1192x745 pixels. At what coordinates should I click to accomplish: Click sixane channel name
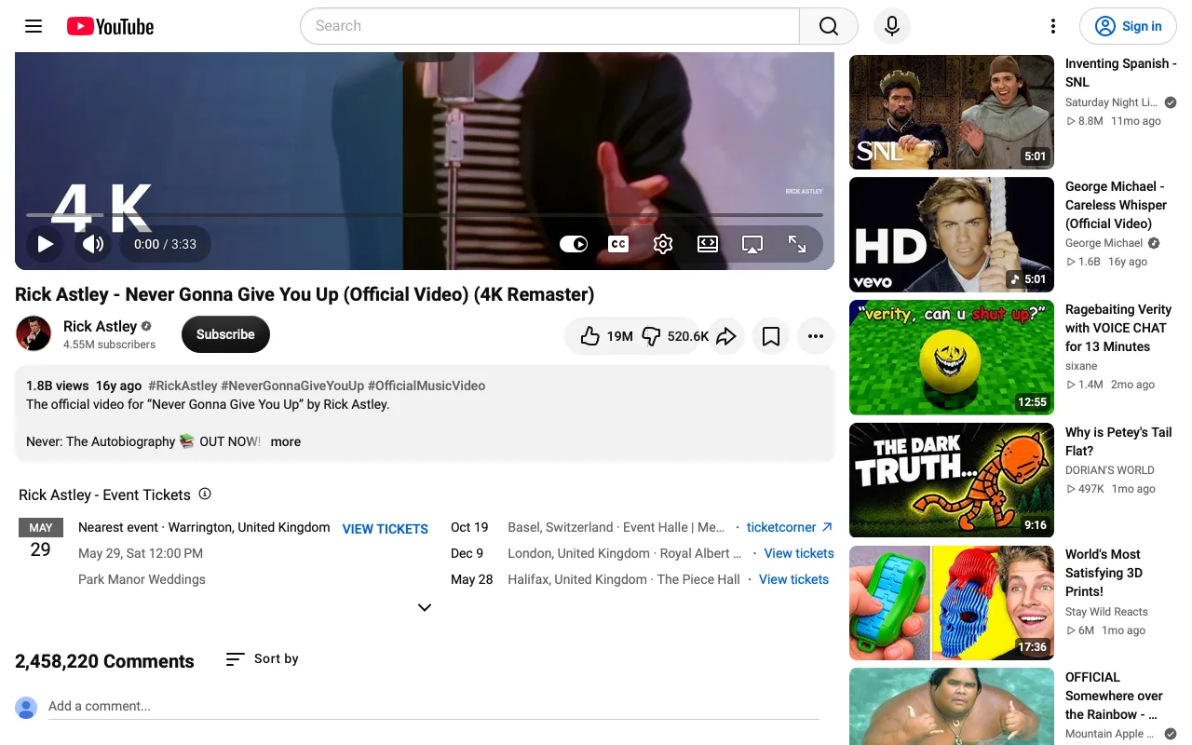tap(1081, 366)
